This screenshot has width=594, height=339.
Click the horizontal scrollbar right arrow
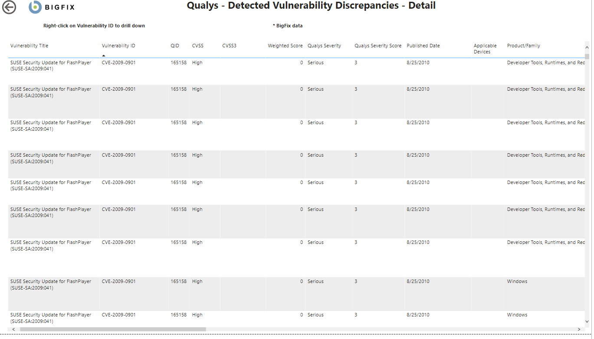(x=579, y=329)
